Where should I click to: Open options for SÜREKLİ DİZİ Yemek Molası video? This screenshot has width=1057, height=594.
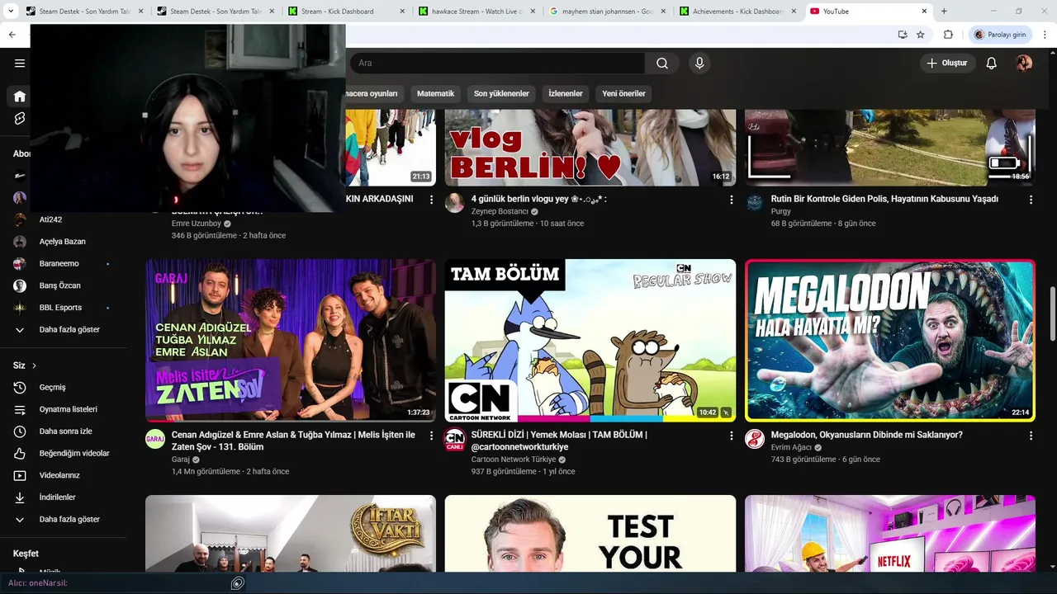point(731,436)
